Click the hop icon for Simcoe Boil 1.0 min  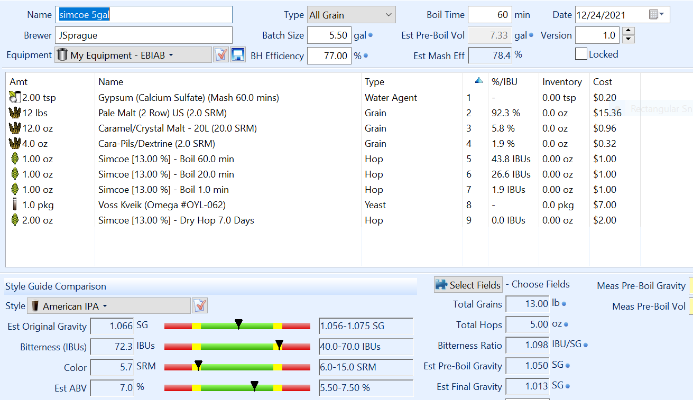[15, 189]
